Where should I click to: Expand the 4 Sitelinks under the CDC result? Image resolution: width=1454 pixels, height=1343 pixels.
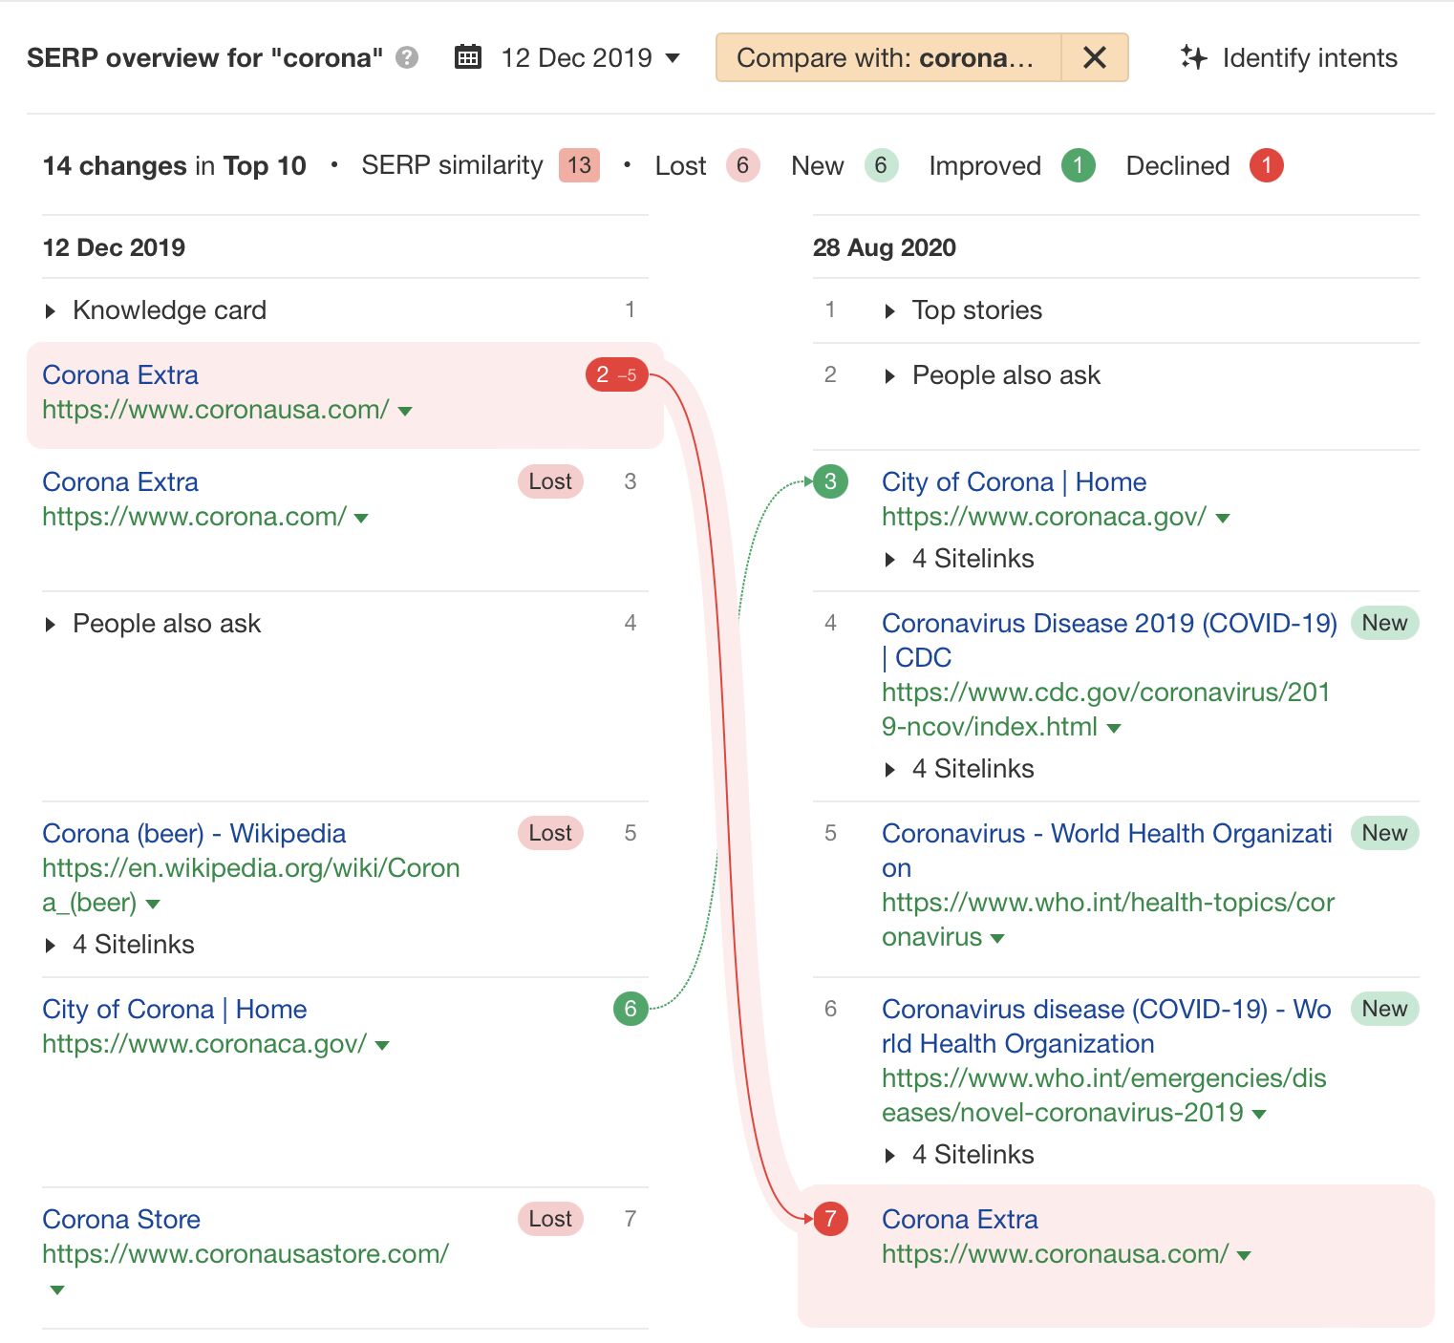tap(889, 768)
